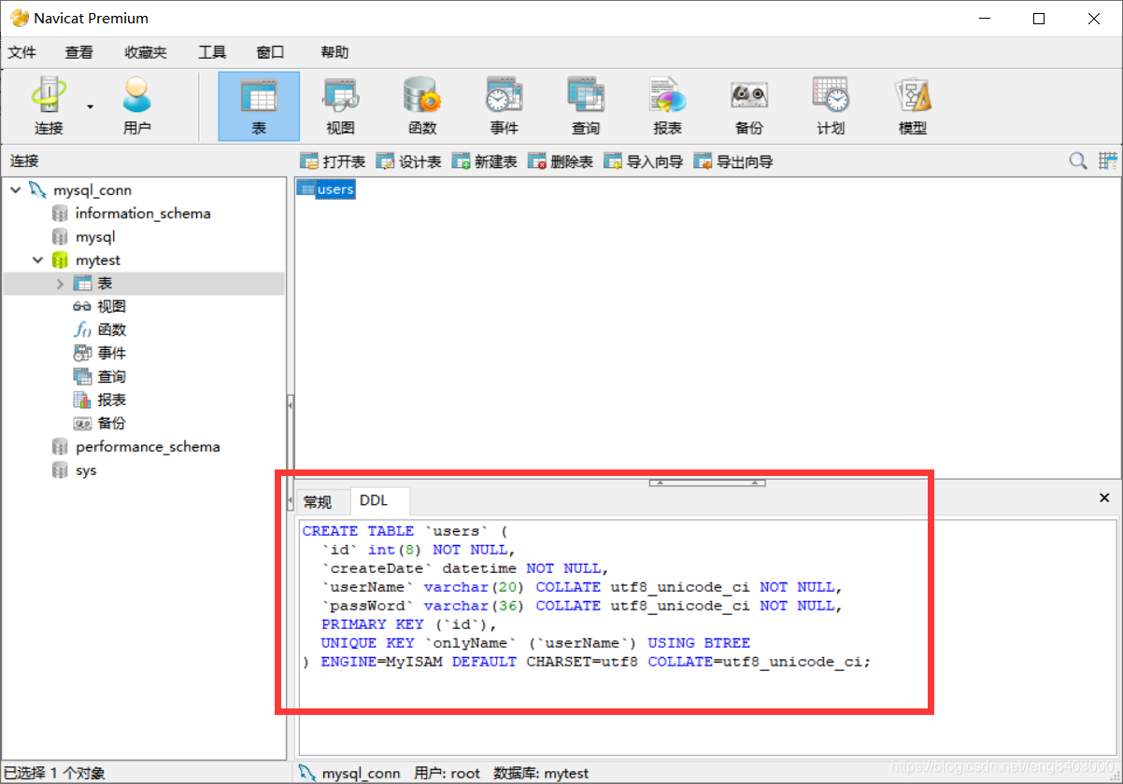Click mysql_conn in the status bar
Viewport: 1123px width, 784px height.
pos(361,773)
